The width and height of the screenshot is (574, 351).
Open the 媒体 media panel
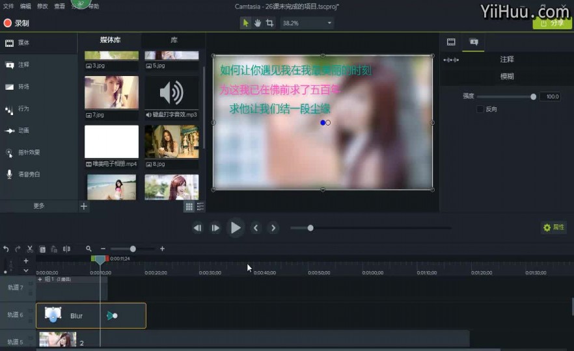(x=38, y=43)
